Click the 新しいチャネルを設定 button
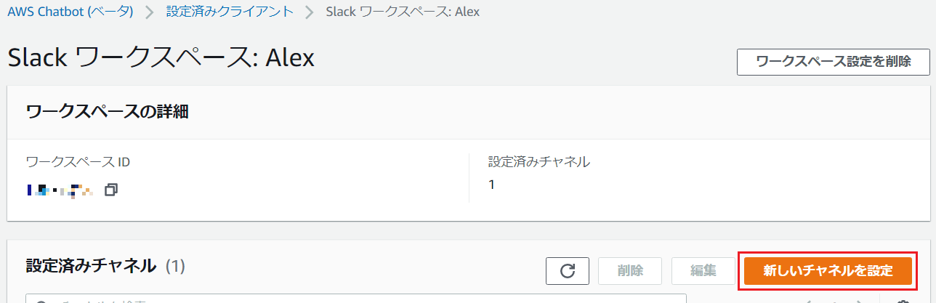Screen dimensions: 936x303 (828, 271)
